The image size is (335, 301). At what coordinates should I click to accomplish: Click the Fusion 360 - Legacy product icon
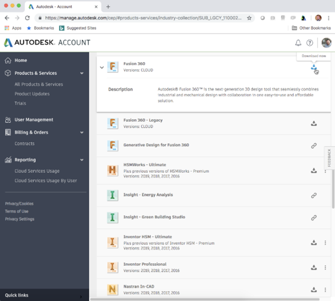(x=113, y=124)
